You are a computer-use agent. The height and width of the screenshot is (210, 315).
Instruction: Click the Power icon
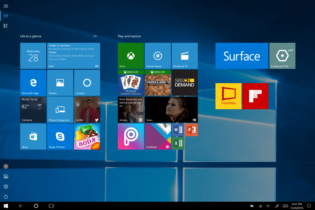(x=6, y=196)
